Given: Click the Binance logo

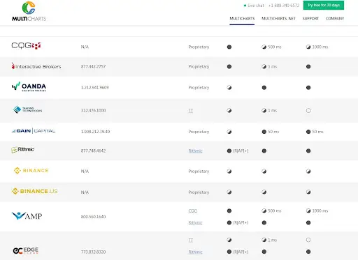Looking at the screenshot, I should tap(31, 171).
